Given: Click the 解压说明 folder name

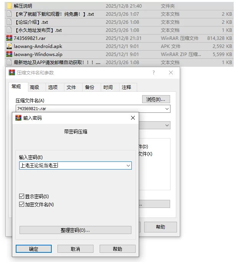Looking at the screenshot, I should (23, 6).
